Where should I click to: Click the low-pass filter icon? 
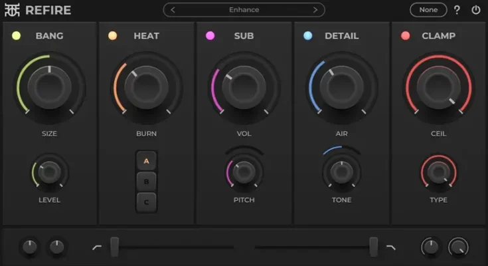point(391,247)
